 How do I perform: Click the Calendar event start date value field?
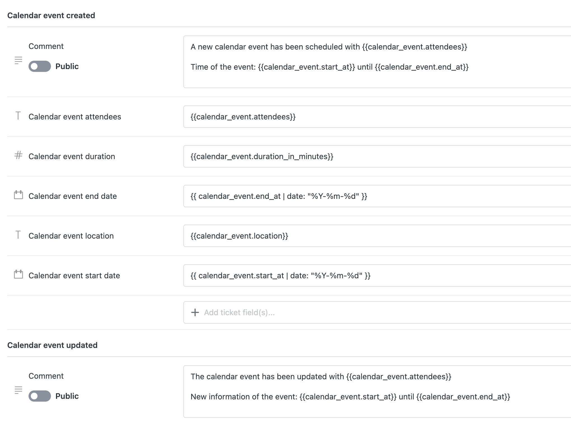pyautogui.click(x=377, y=275)
